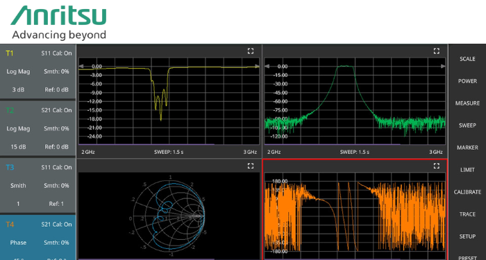Click reference arrow left of yellow trace

(81, 67)
